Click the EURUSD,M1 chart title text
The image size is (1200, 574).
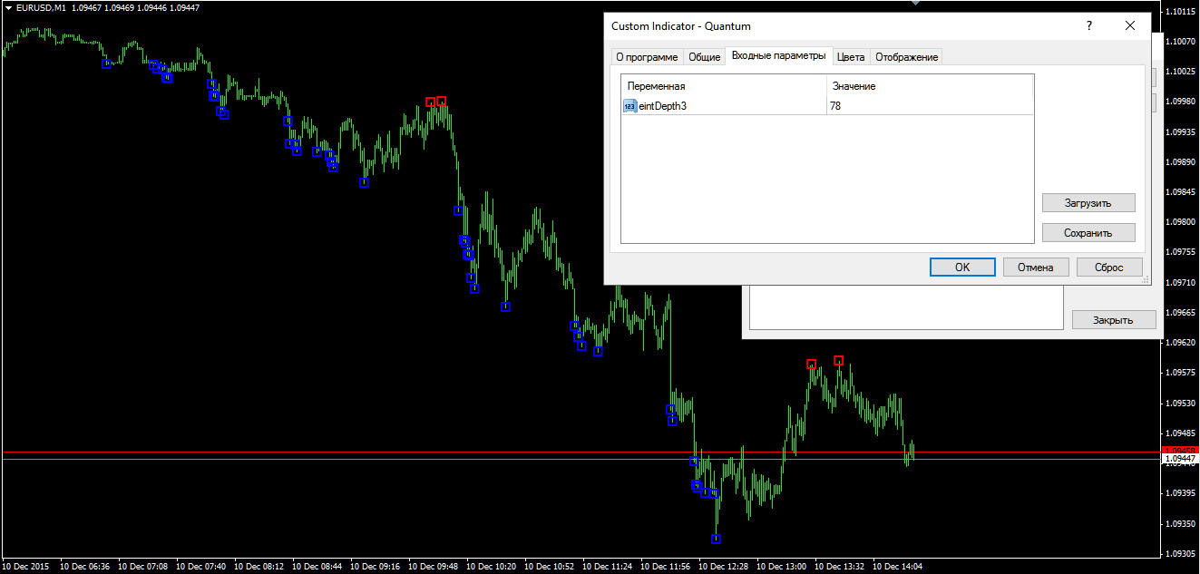[41, 7]
